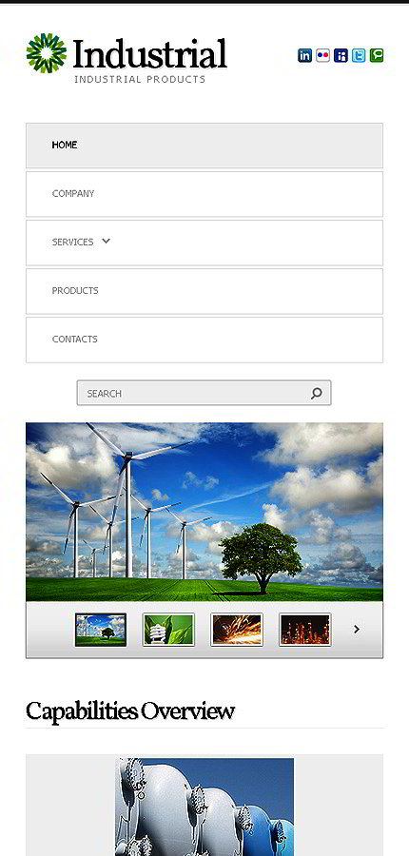Open the Flickr social icon

(322, 55)
